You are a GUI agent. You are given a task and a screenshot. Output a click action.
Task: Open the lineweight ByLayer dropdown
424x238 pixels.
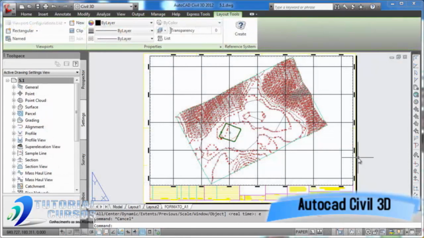point(125,31)
